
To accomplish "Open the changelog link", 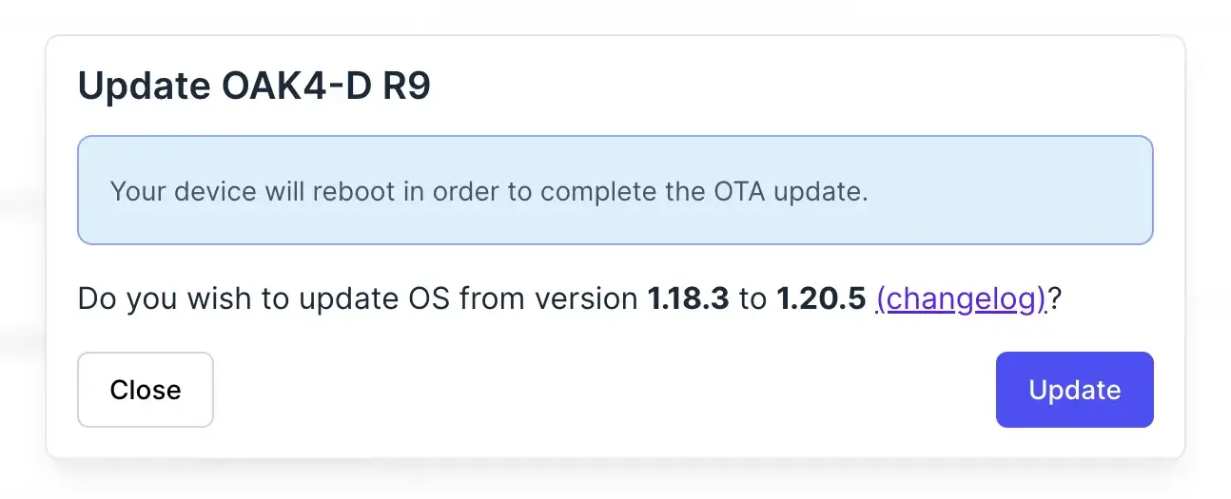I will click(961, 299).
